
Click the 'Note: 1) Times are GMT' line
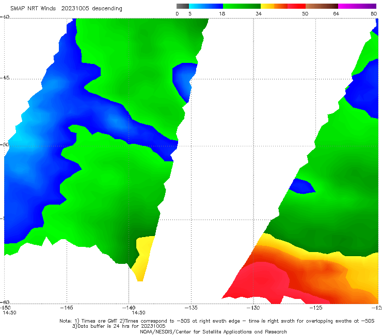(x=217, y=321)
